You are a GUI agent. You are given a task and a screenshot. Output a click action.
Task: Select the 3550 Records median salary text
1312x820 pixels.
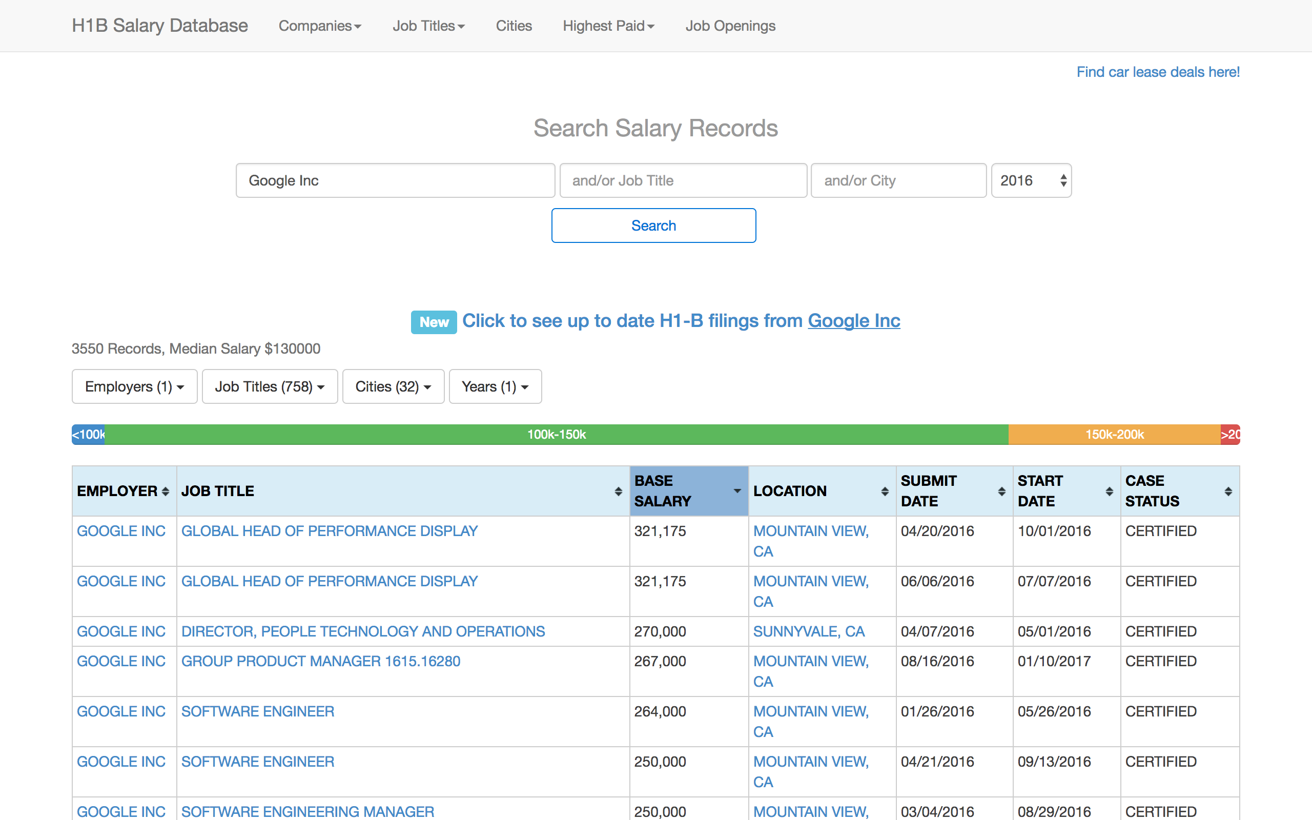point(196,348)
